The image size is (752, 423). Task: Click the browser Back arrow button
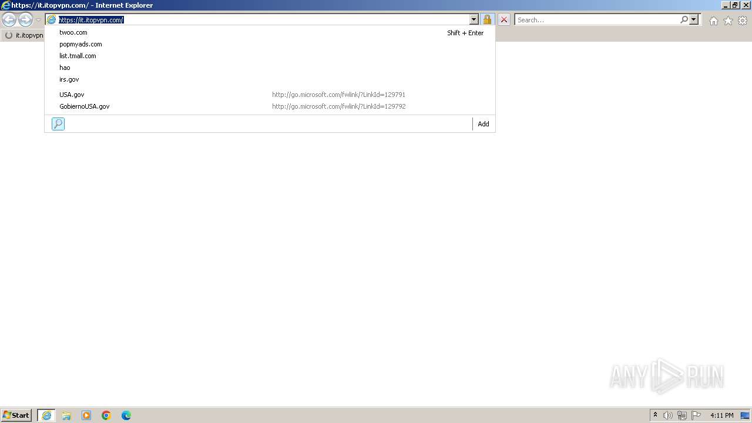click(9, 20)
